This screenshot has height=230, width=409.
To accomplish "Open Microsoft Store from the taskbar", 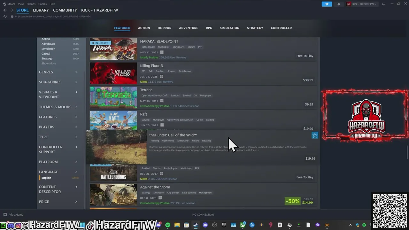I will (186, 225).
